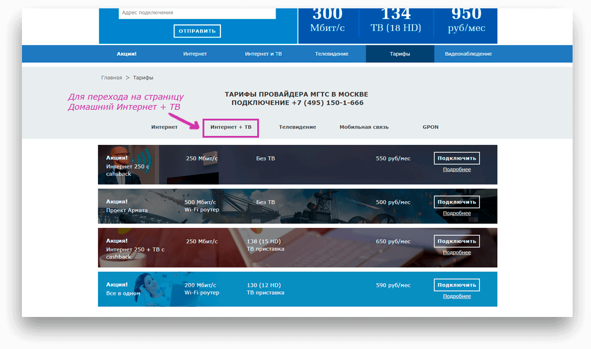Open Акции! in the blue navigation bar
This screenshot has height=349, width=591.
click(127, 54)
